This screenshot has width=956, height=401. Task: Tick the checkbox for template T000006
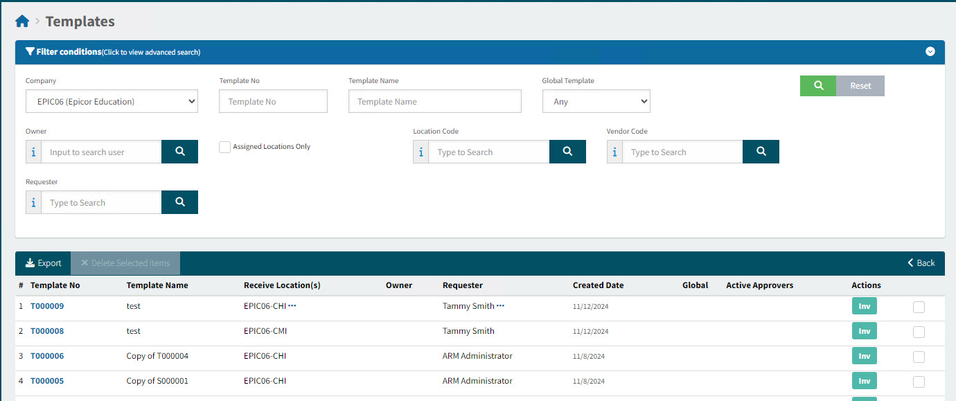click(919, 357)
